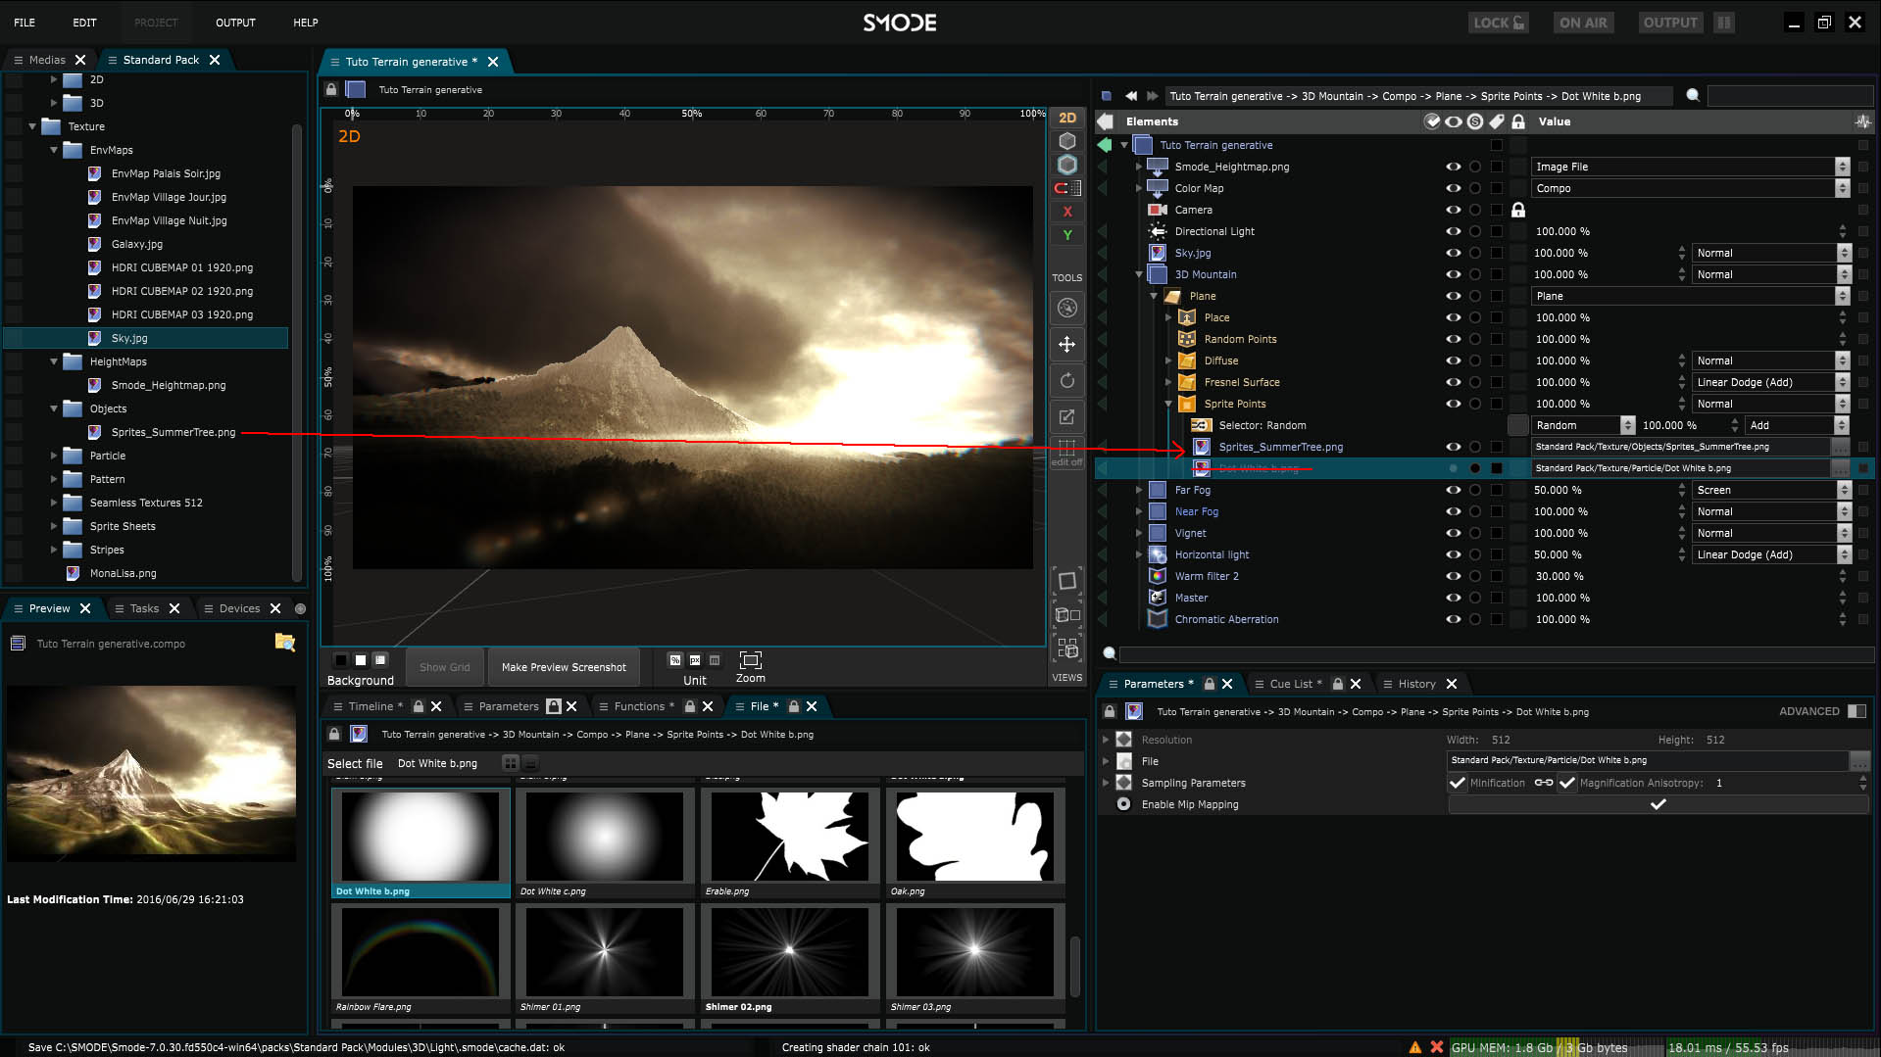
Task: Toggle the red X axis constraint
Action: tap(1066, 212)
